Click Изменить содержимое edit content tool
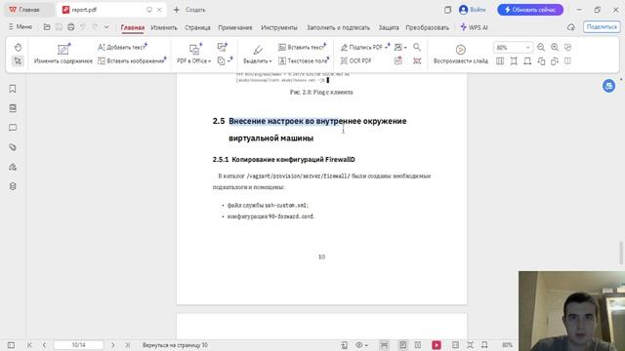This screenshot has height=351, width=625. tap(63, 55)
